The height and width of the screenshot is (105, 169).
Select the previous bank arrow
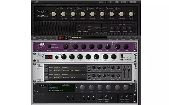pyautogui.click(x=108, y=2)
